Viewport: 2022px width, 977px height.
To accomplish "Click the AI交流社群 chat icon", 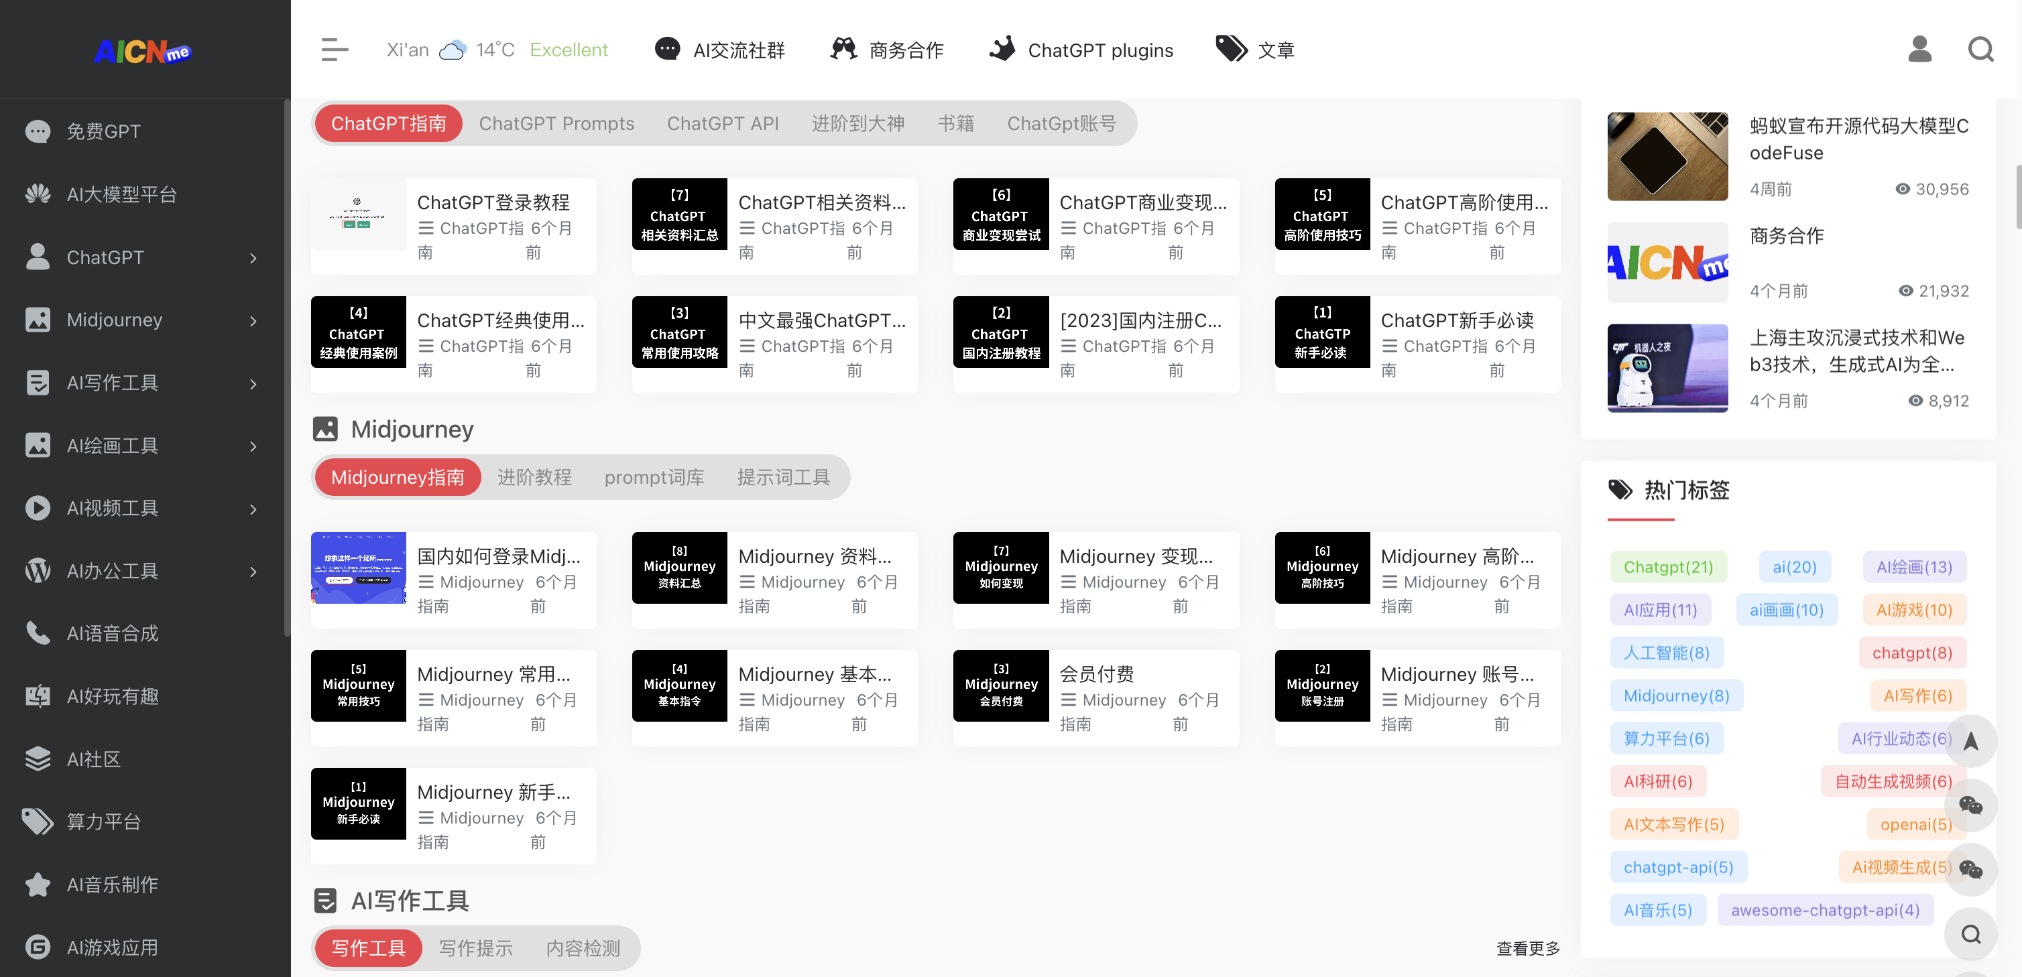I will tap(667, 50).
